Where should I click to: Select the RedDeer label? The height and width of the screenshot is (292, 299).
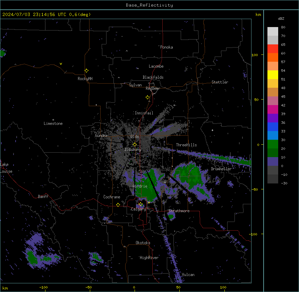[x=153, y=88]
